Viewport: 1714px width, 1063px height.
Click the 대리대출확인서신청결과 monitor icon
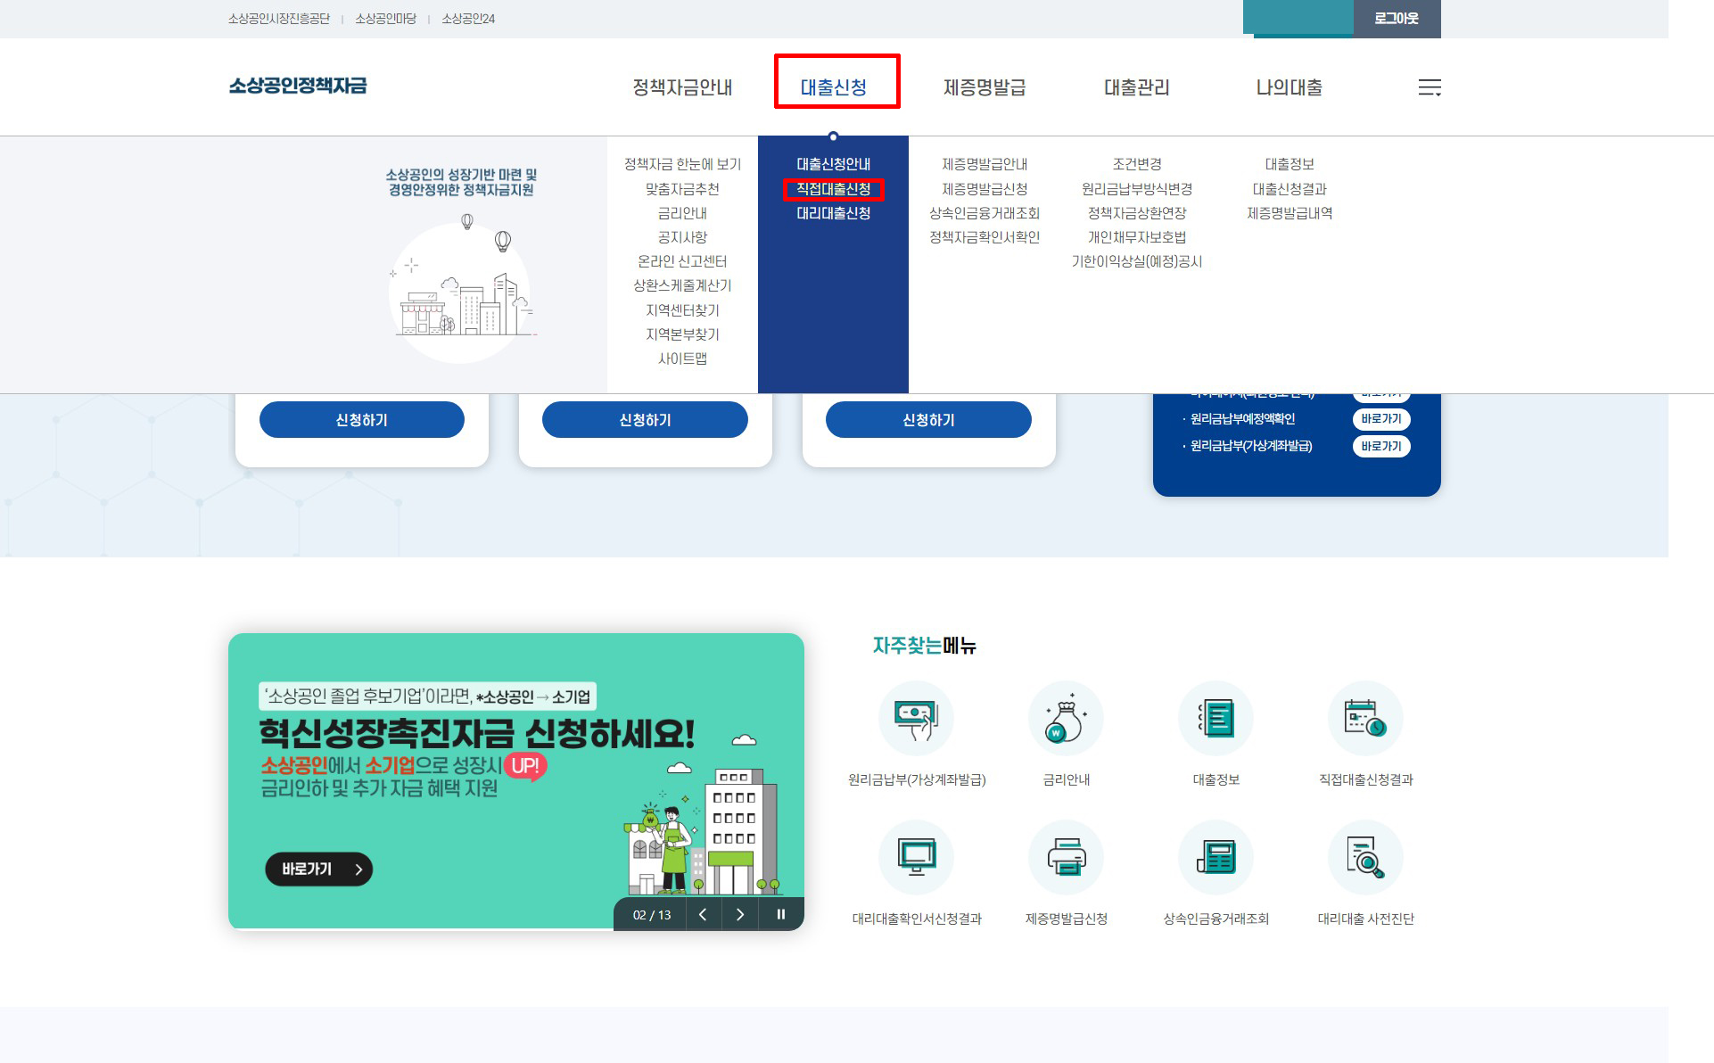916,858
